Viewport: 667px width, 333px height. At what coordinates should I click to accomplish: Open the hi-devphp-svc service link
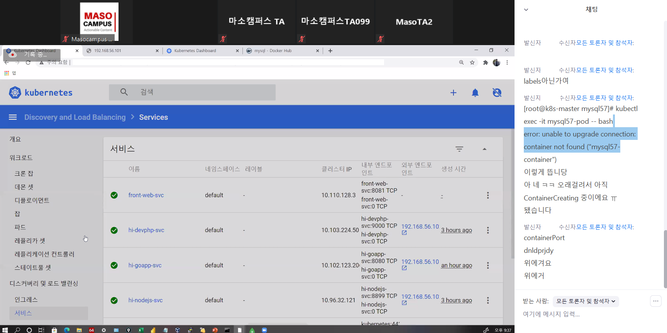[x=146, y=230]
